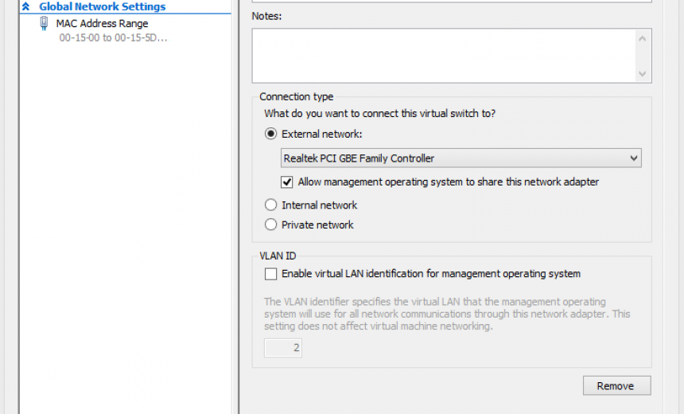Screen dimensions: 684x414
Task: Choose the Private network option
Action: pos(271,225)
